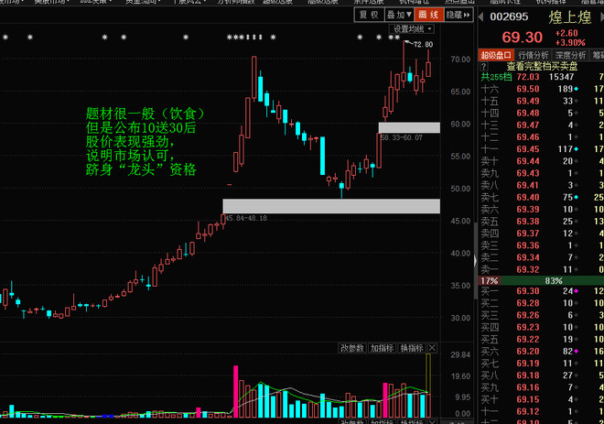Click the 十三 row price 69.47
604x424 pixels.
[528, 125]
